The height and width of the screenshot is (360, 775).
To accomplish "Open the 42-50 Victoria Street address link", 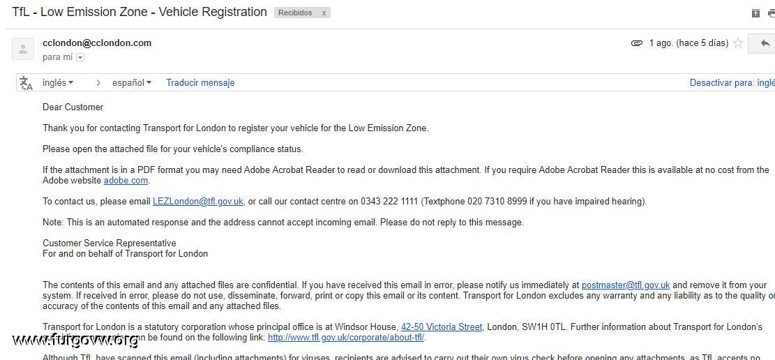I will pyautogui.click(x=442, y=327).
